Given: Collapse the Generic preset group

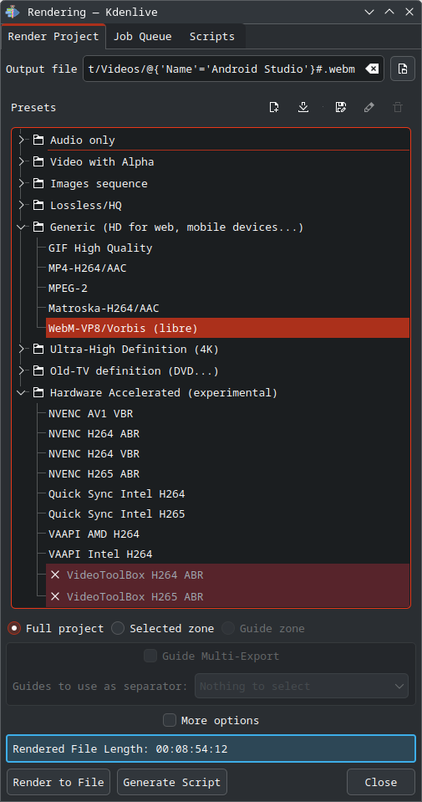Looking at the screenshot, I should click(22, 227).
